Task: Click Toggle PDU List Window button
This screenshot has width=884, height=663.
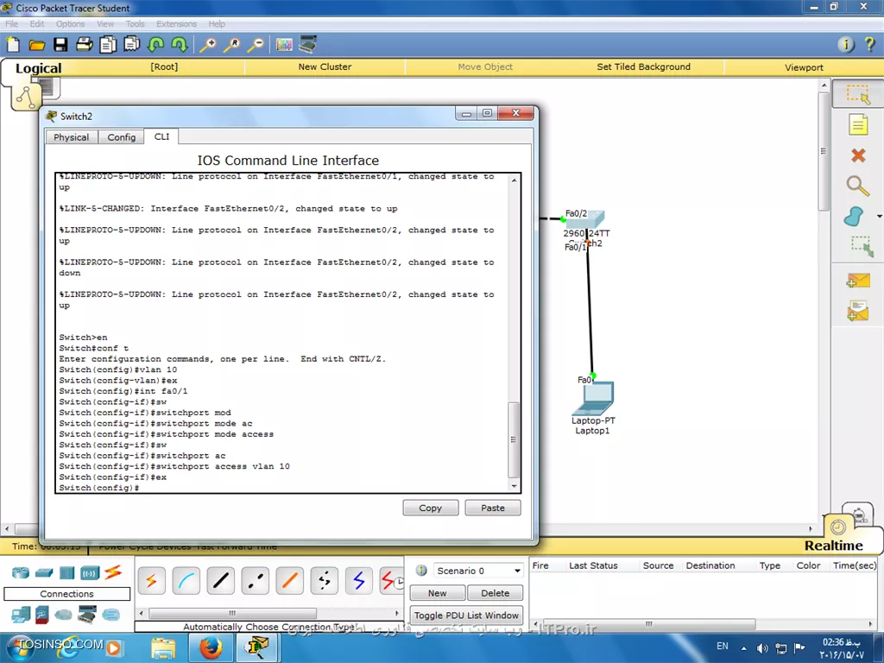Action: pos(466,615)
